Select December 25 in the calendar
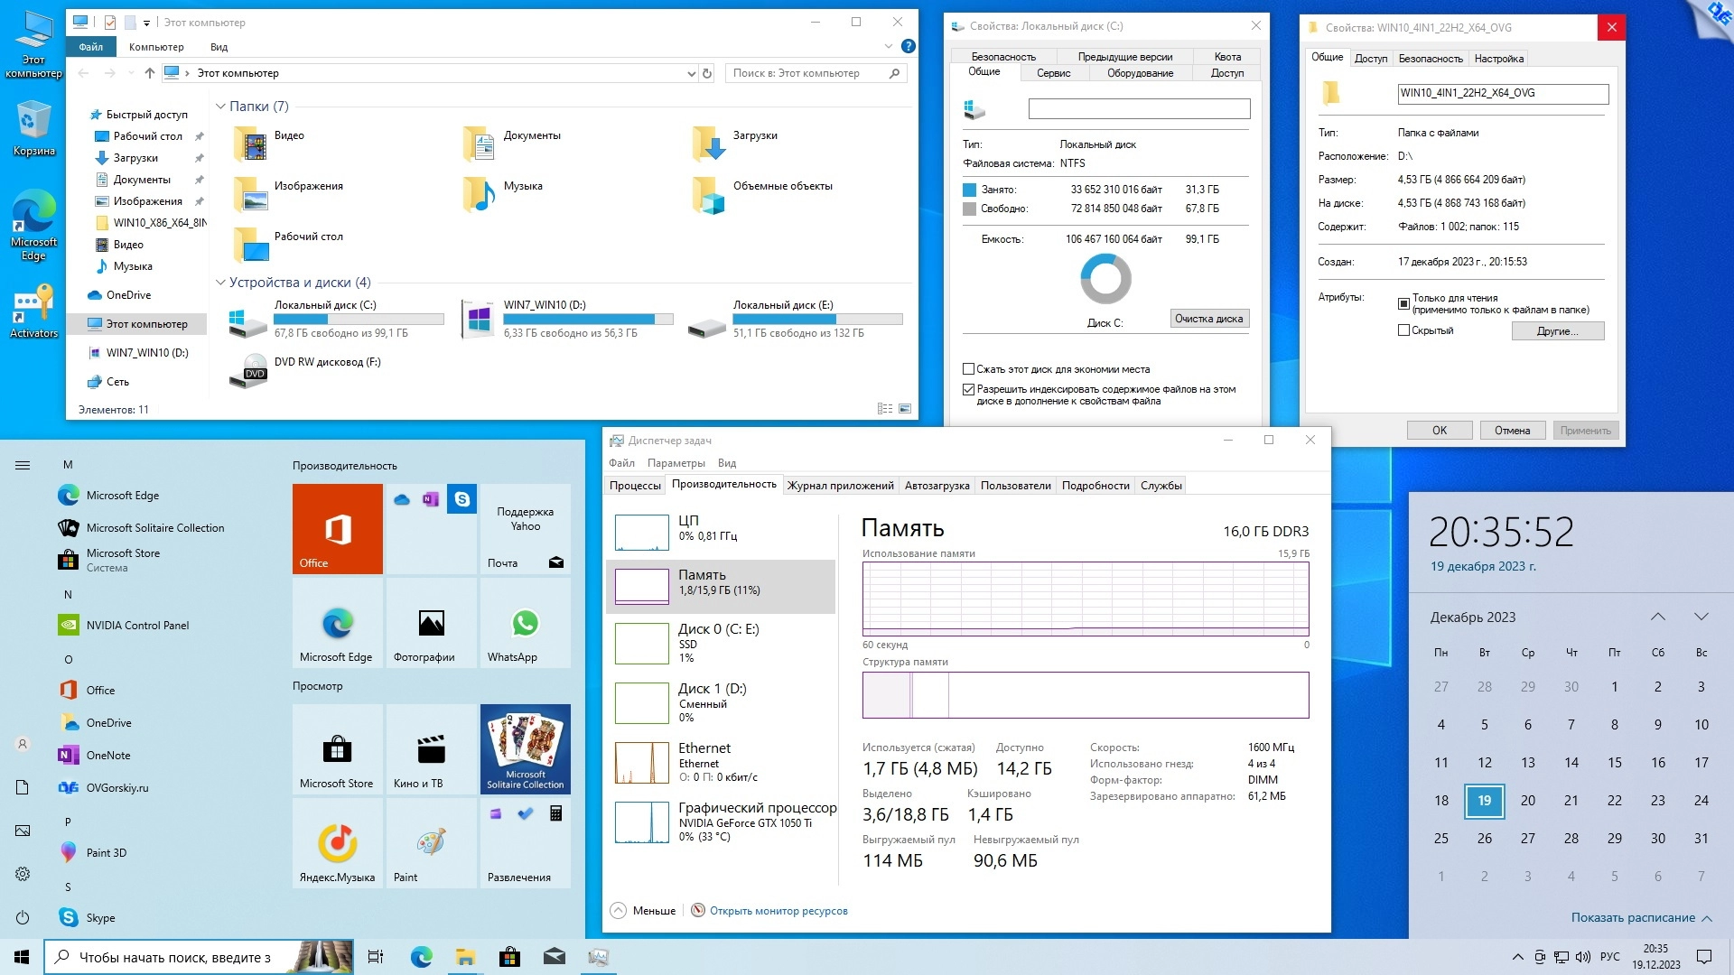This screenshot has height=975, width=1734. tap(1440, 838)
